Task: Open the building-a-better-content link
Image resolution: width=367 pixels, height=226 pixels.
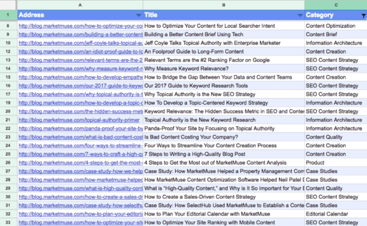Action: point(81,35)
